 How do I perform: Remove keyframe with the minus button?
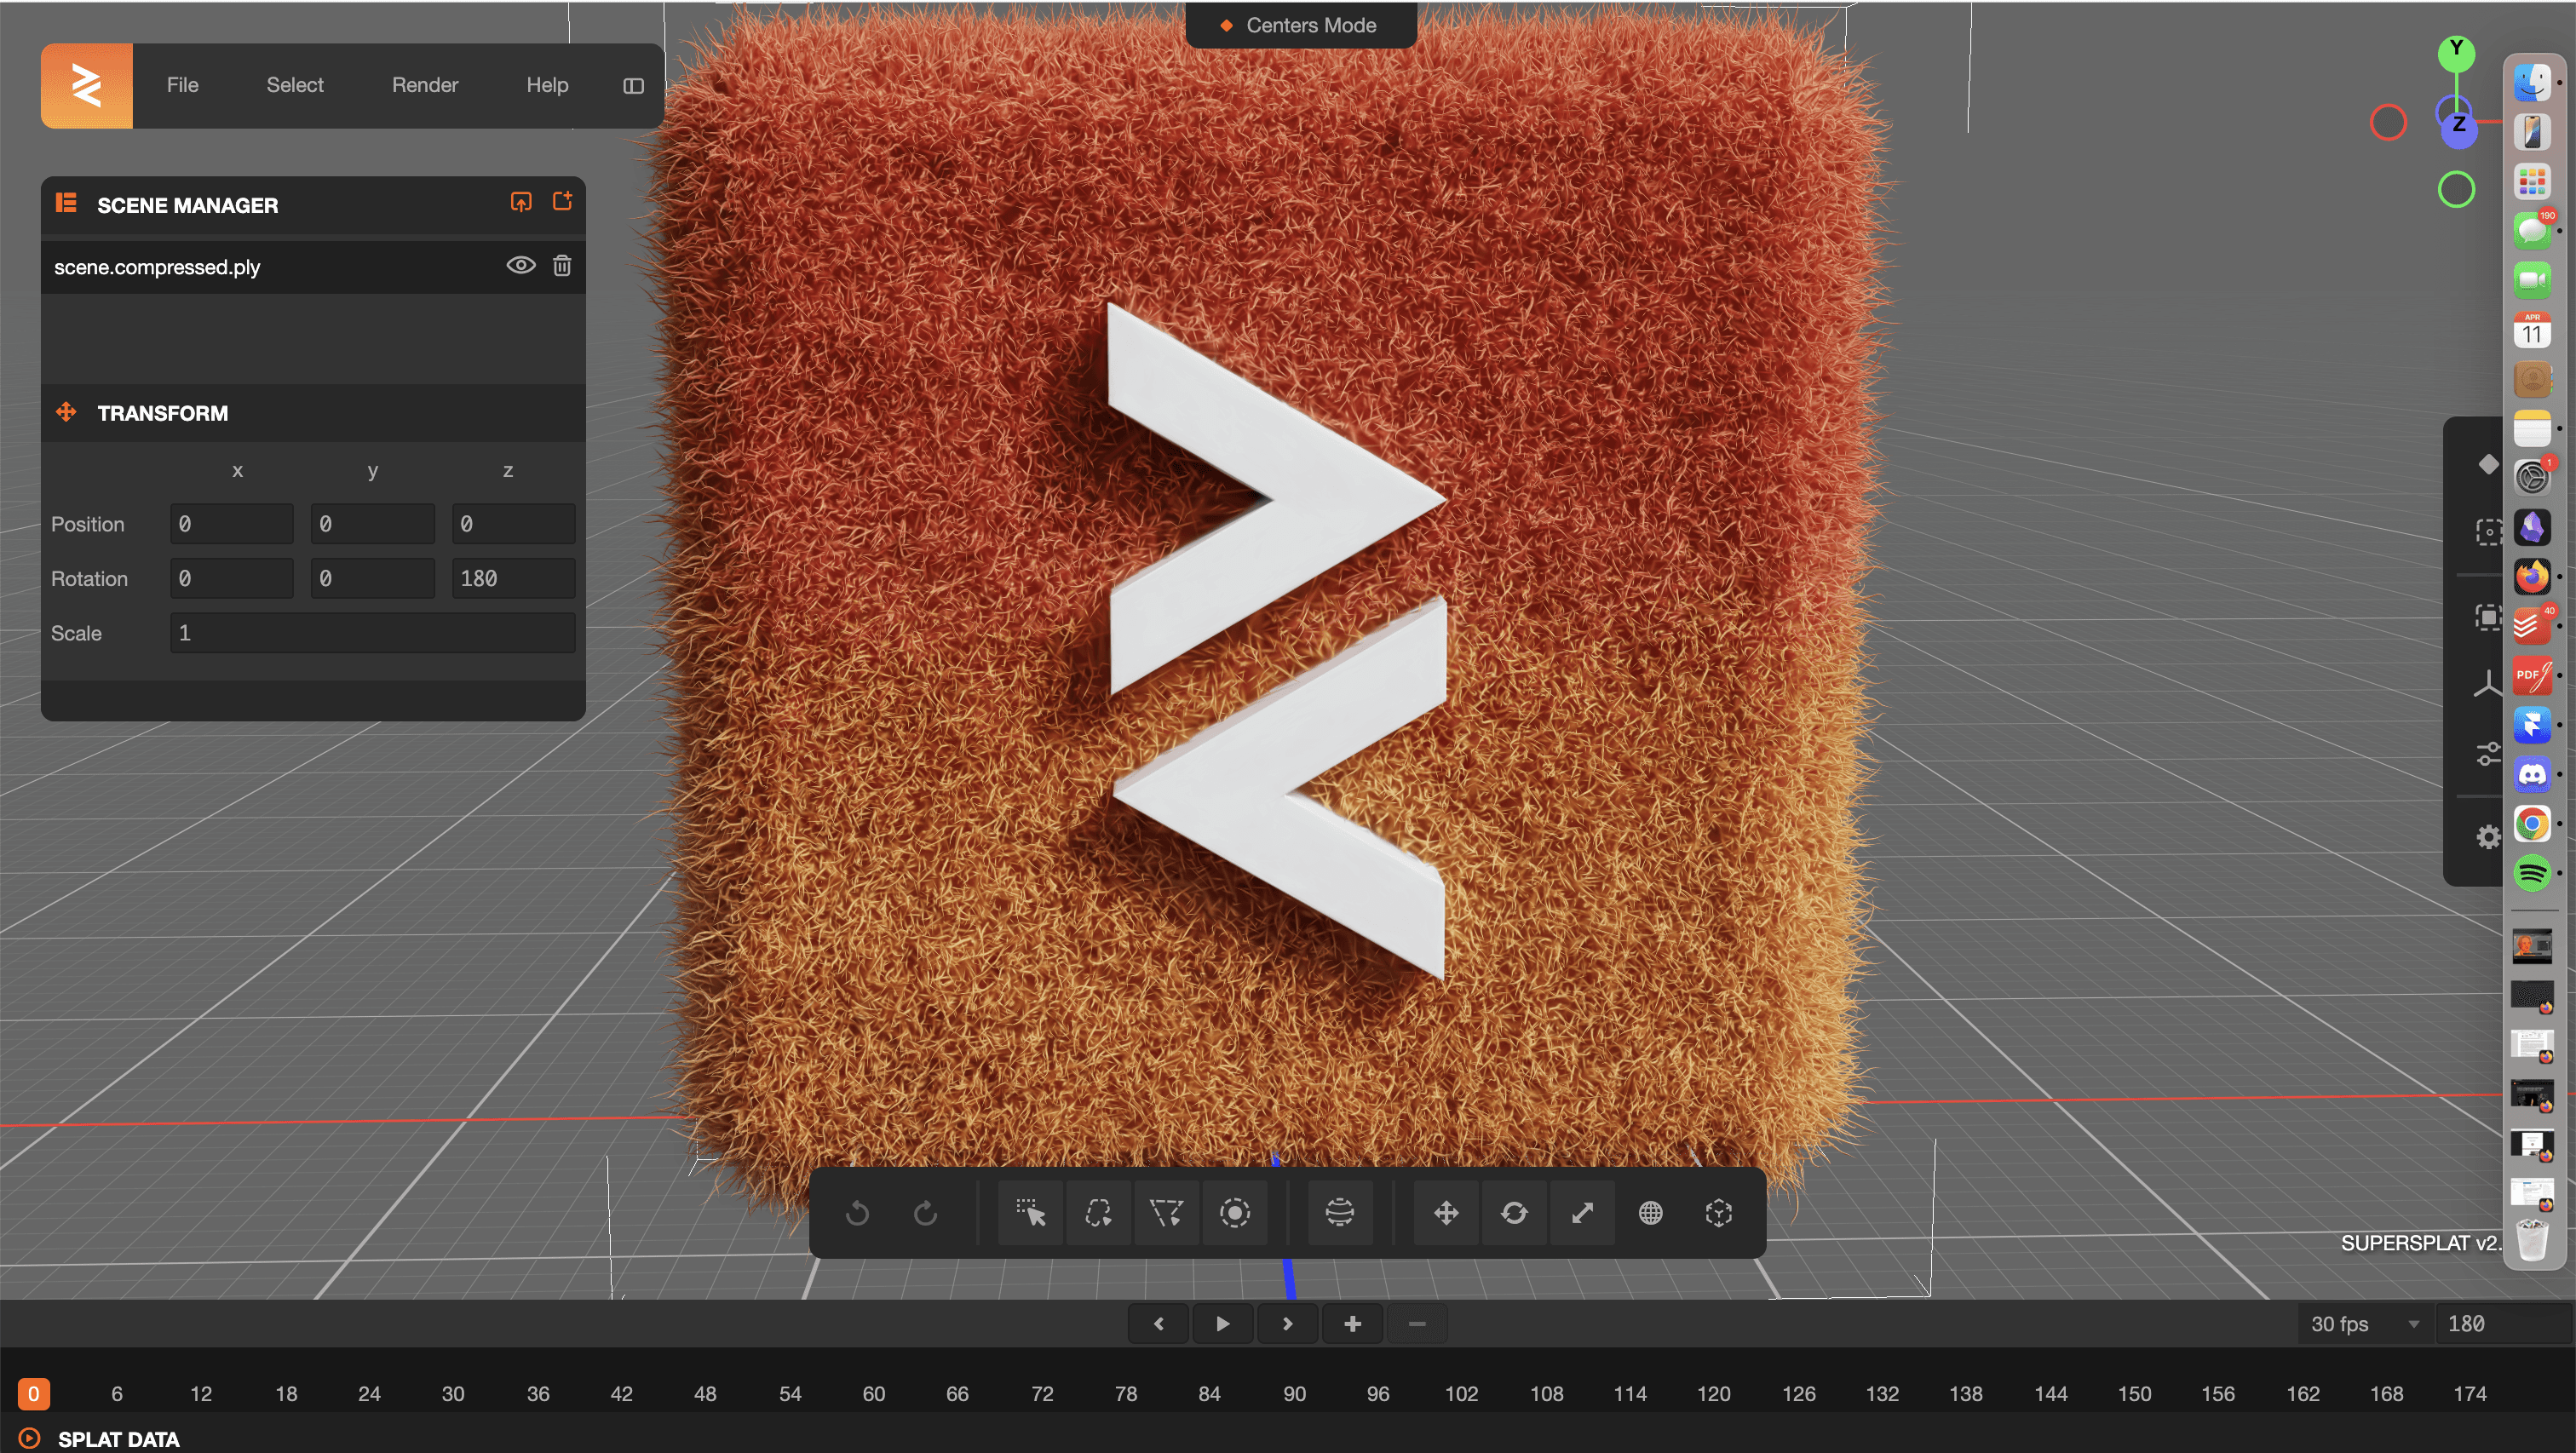tap(1416, 1324)
